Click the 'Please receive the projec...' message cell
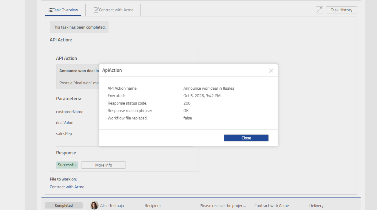 223,206
